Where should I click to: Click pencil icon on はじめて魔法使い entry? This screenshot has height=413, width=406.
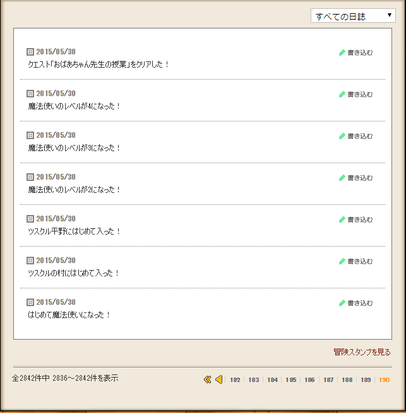[x=342, y=303]
